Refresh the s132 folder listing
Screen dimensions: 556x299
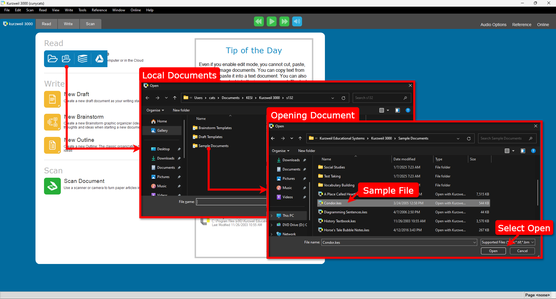[x=343, y=98]
